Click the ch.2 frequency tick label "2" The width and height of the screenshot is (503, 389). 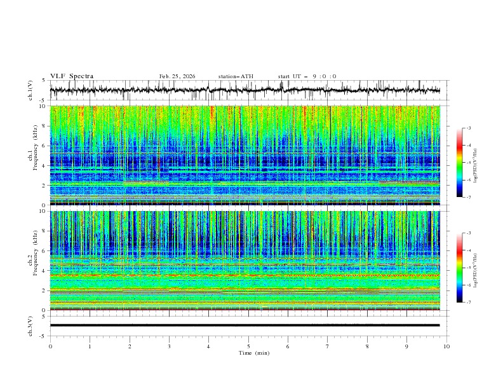point(45,290)
